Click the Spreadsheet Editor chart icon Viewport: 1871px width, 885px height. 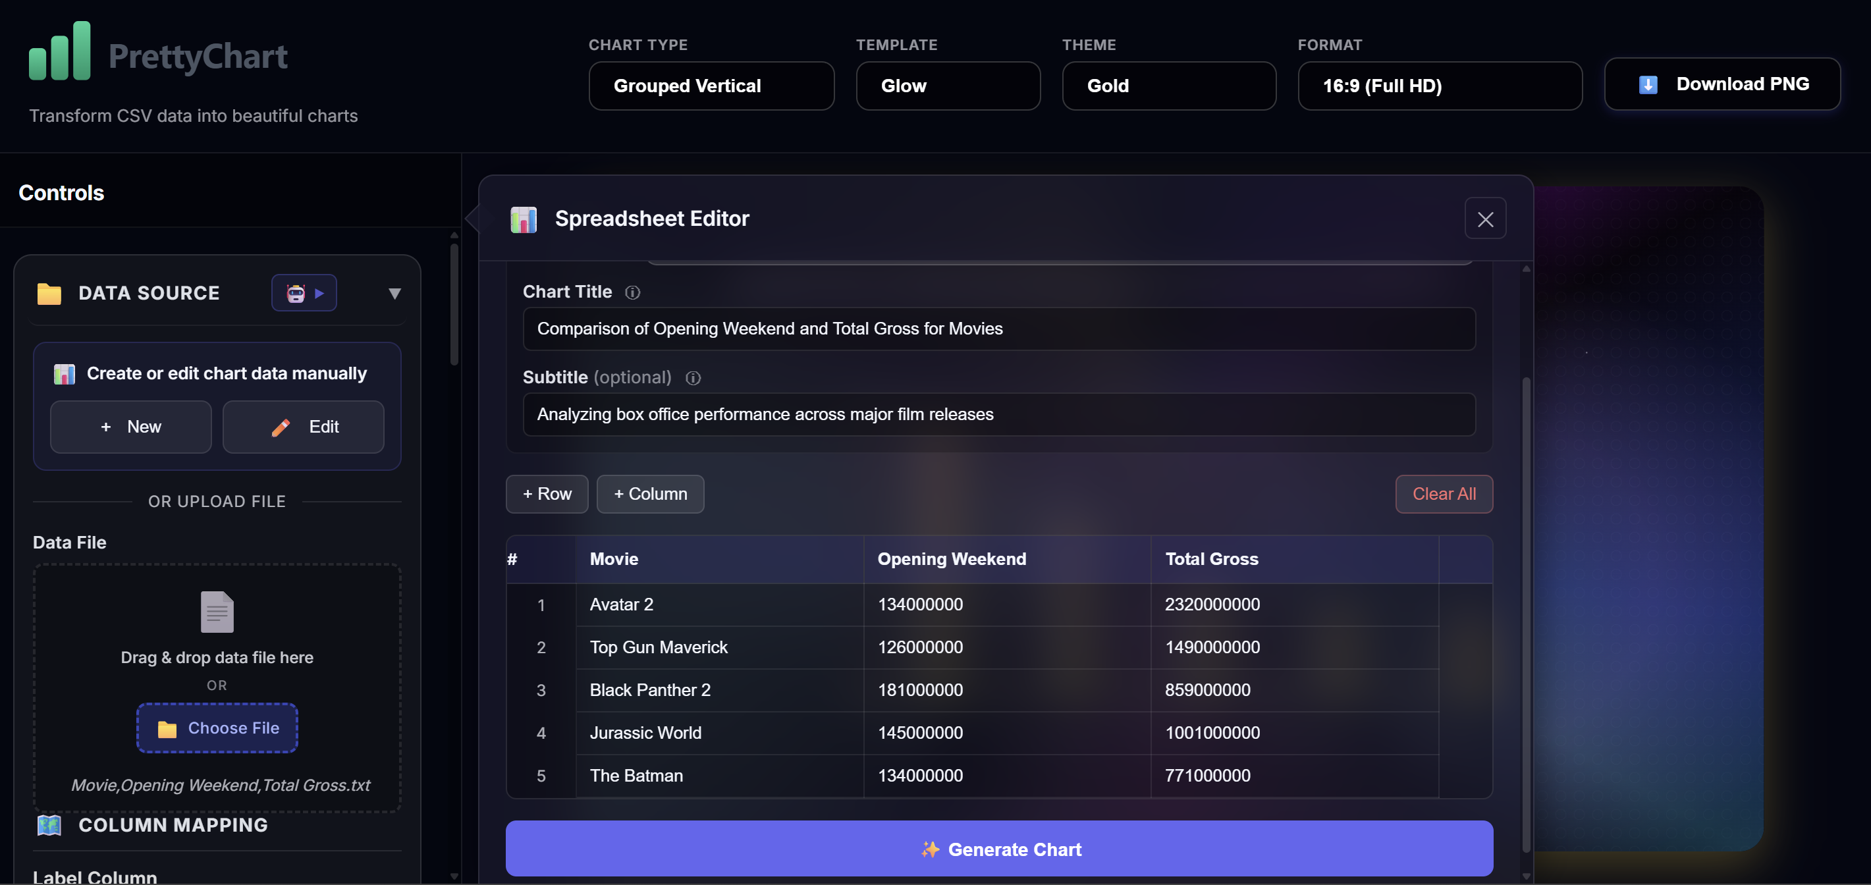[x=523, y=219]
